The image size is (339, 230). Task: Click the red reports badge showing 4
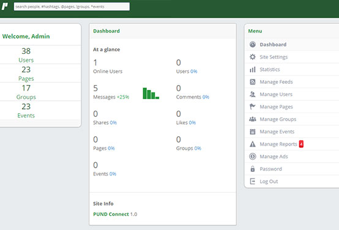(301, 144)
